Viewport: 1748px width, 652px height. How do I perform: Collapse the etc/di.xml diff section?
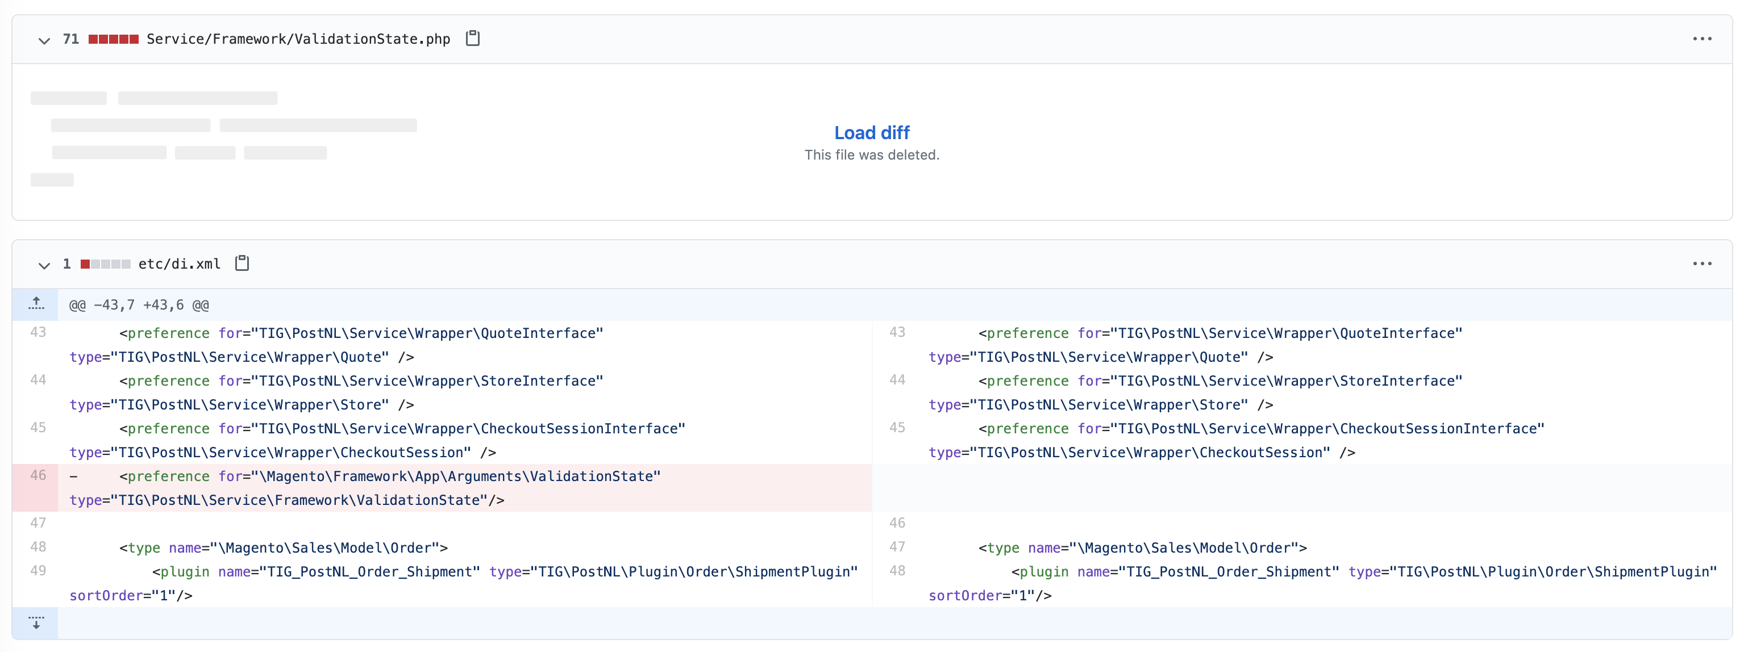pos(44,266)
